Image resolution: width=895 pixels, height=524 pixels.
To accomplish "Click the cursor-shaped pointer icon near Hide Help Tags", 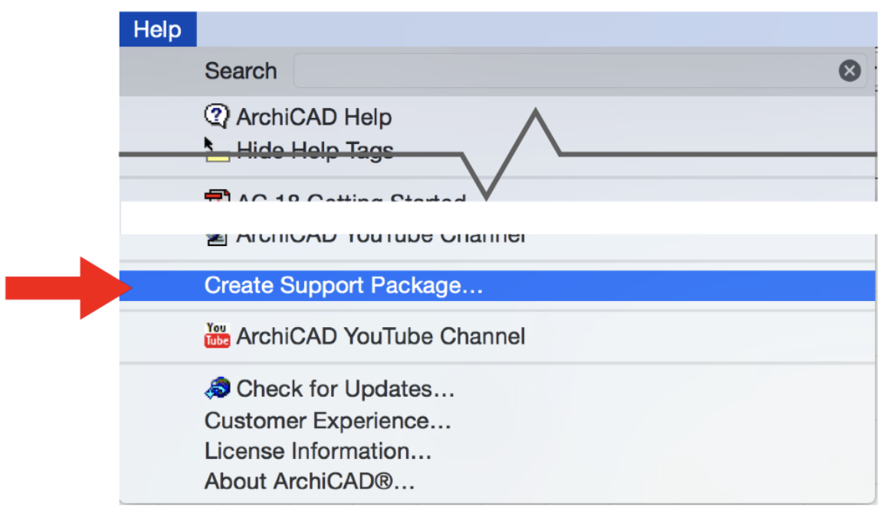I will pos(207,142).
